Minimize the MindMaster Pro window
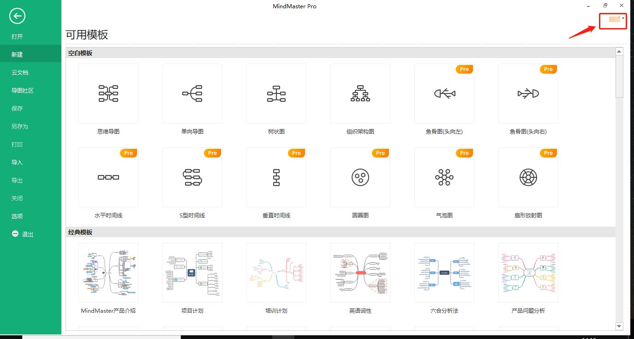The height and width of the screenshot is (339, 634). pos(589,6)
